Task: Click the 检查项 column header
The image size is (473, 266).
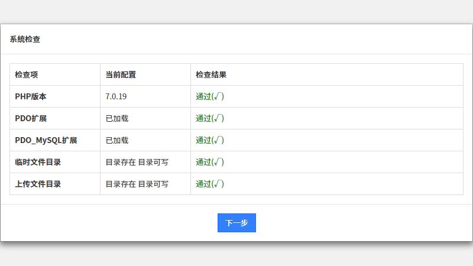Action: (27, 75)
